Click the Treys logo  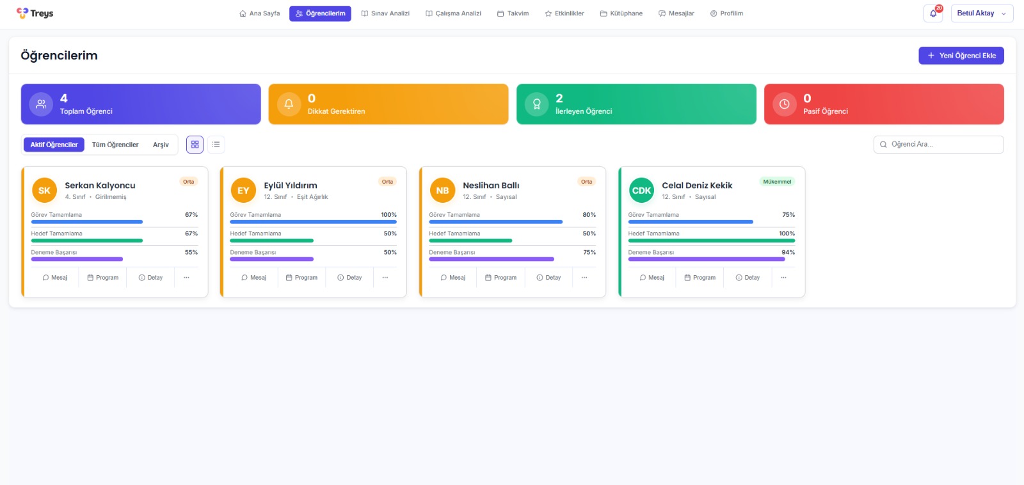35,13
